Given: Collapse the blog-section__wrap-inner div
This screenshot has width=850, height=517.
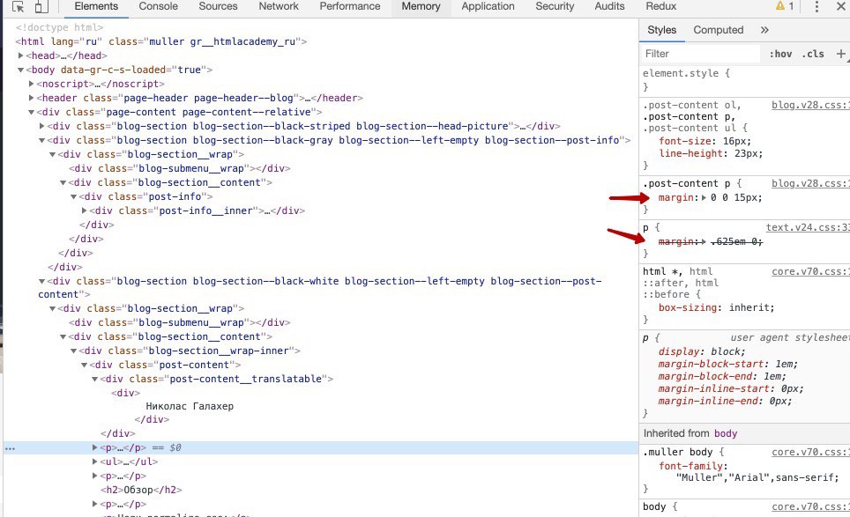Looking at the screenshot, I should [74, 351].
